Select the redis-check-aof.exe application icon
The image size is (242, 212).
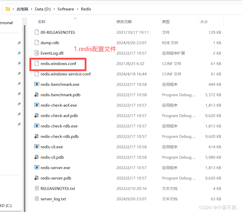[x=37, y=105]
